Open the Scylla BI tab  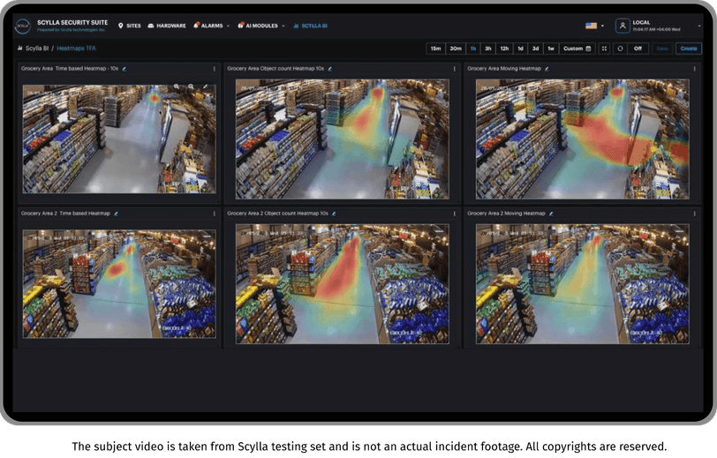click(x=311, y=26)
